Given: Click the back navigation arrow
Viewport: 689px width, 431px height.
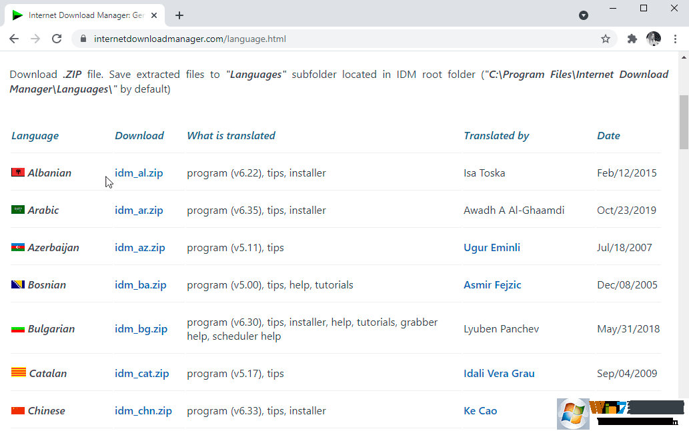Looking at the screenshot, I should (14, 39).
